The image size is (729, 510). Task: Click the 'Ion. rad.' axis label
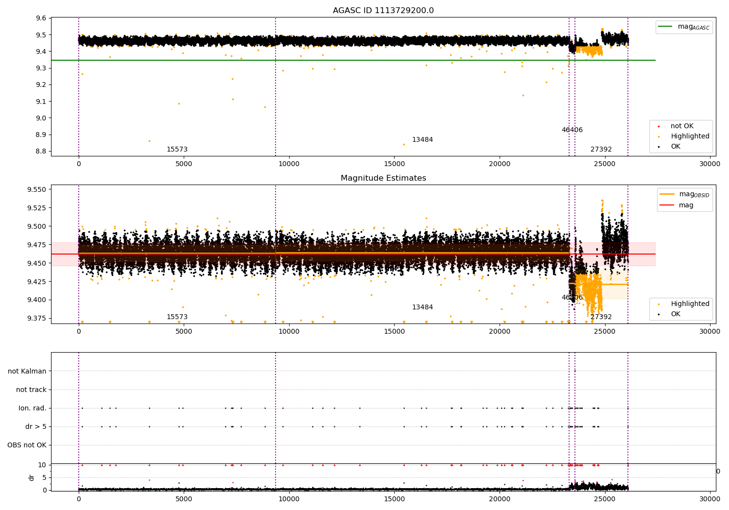[33, 408]
